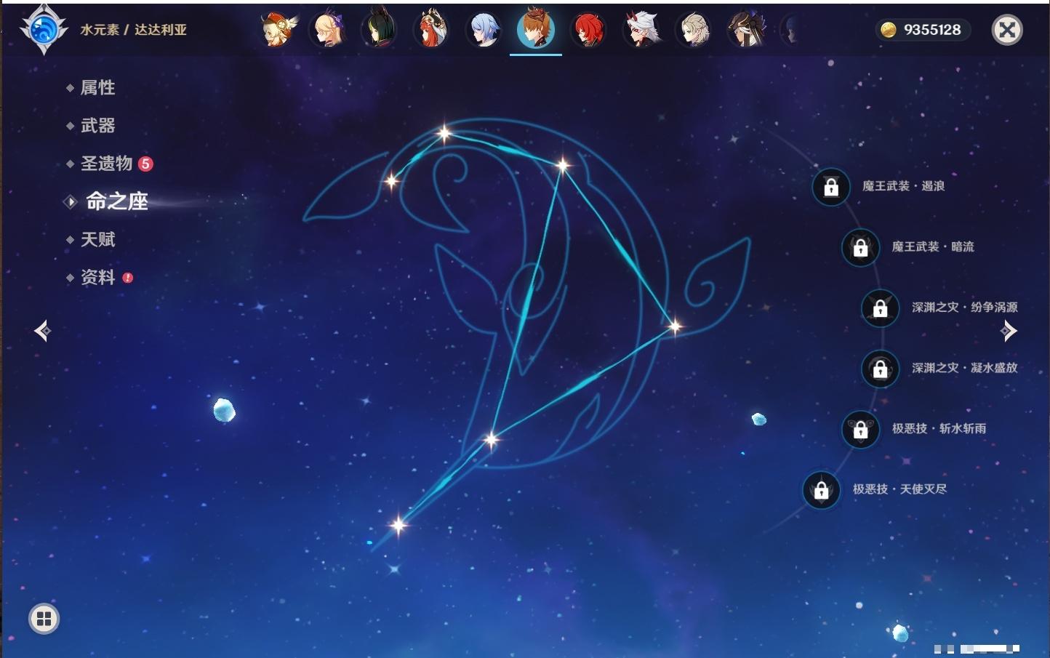The image size is (1050, 658).
Task: Click the lock icon beside 深渊之灾・凝水盛放
Action: (880, 369)
